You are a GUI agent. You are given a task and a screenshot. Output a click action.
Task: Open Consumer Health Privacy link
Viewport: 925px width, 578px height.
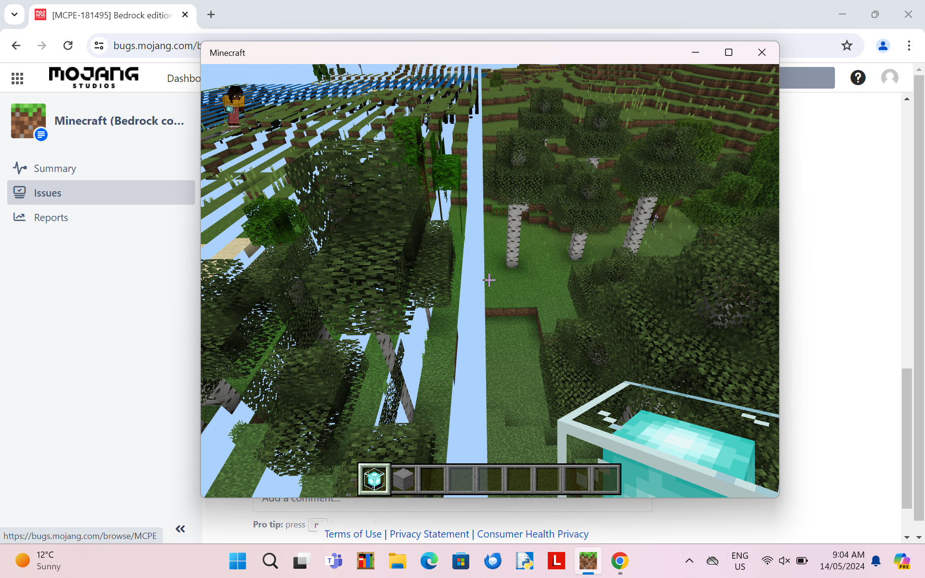[x=532, y=534]
